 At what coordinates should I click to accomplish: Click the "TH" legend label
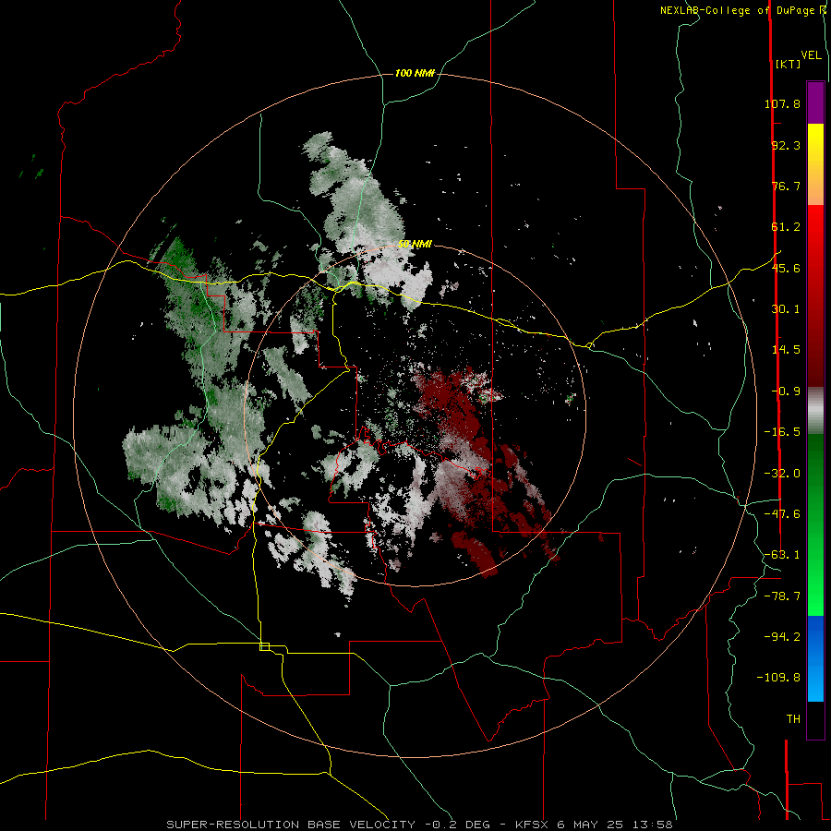pyautogui.click(x=793, y=719)
